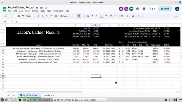Open the Name box dropdown showing D219
Viewport: 182px width, 102px height.
point(12,22)
